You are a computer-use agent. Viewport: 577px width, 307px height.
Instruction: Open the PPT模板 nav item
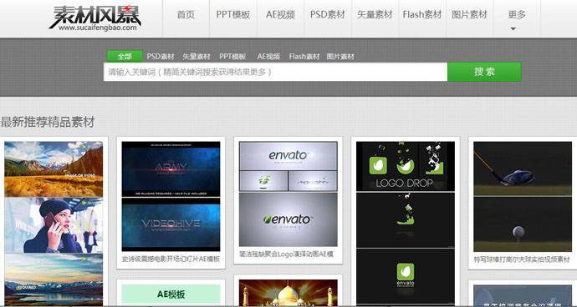click(x=233, y=15)
